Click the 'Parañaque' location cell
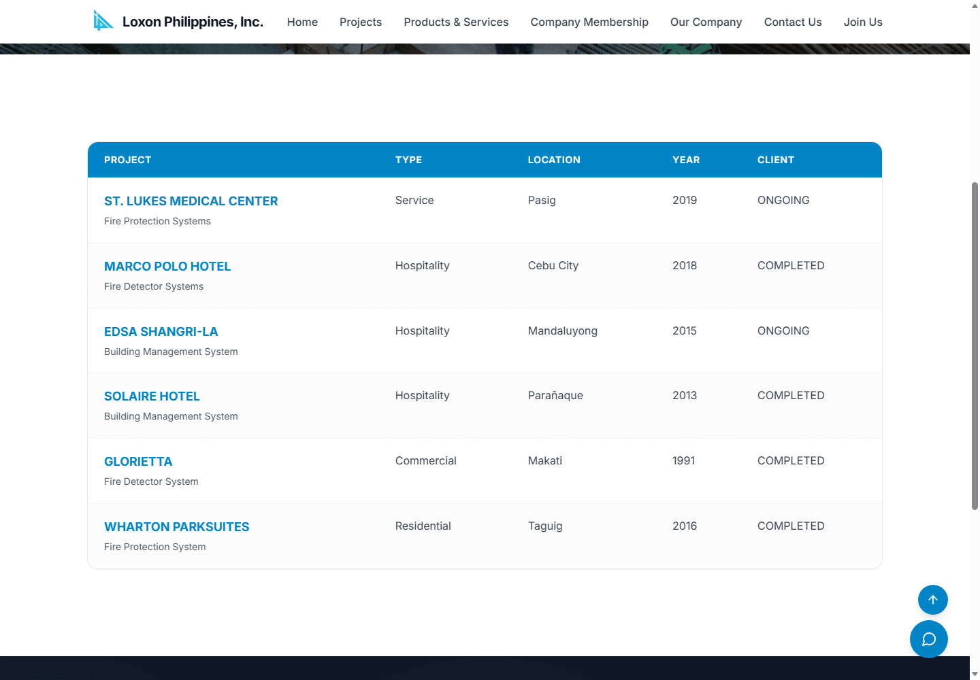This screenshot has height=680, width=980. [555, 395]
